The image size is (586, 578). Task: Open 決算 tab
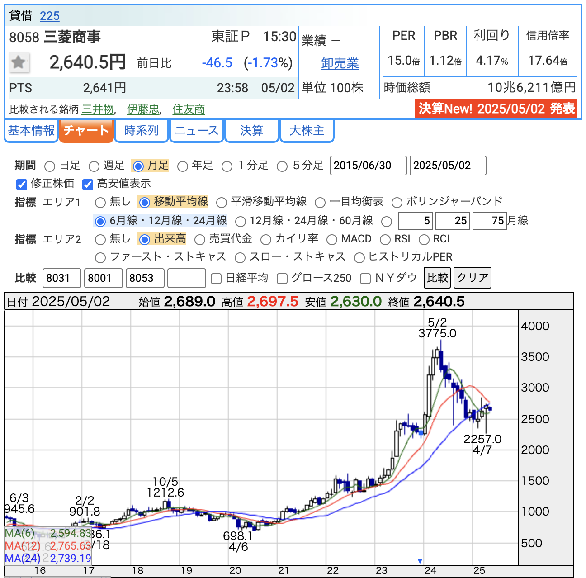(x=252, y=131)
